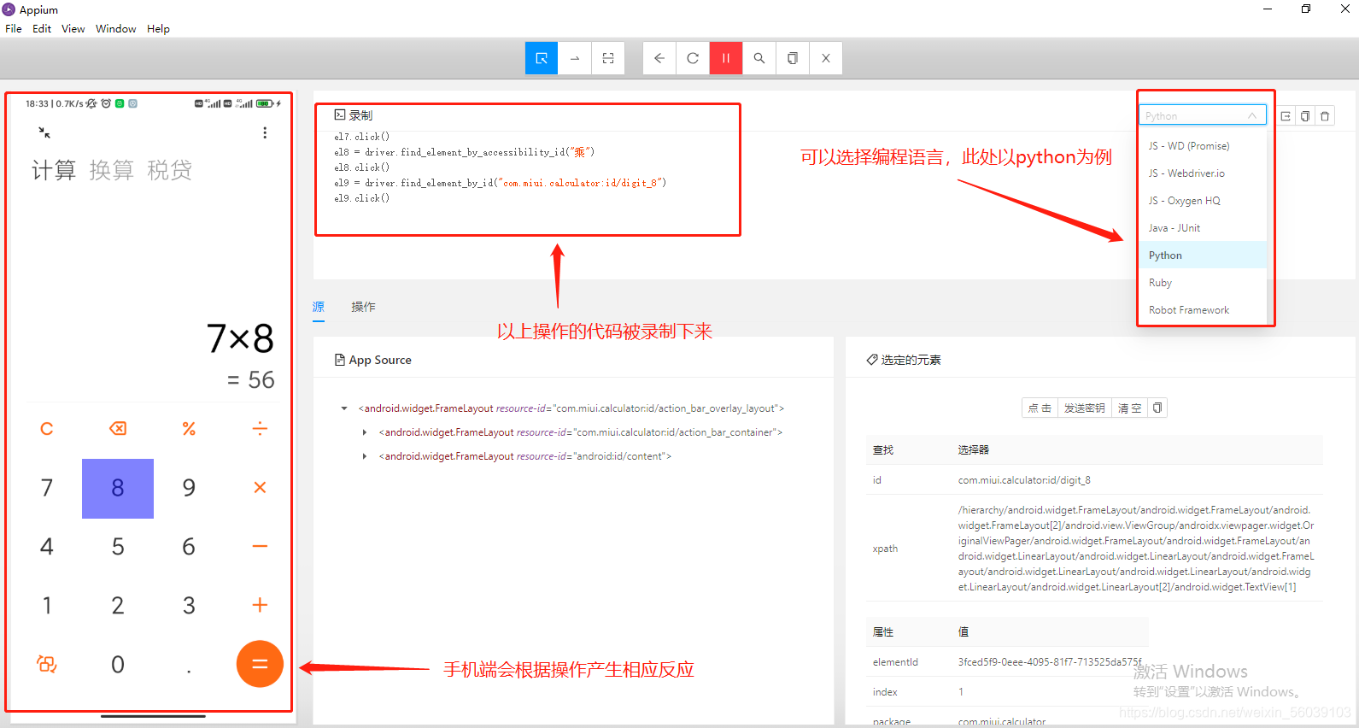Tap the percent key on calculator
Image resolution: width=1359 pixels, height=728 pixels.
click(189, 428)
